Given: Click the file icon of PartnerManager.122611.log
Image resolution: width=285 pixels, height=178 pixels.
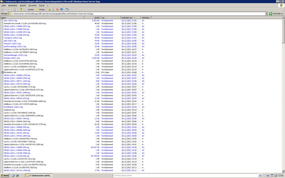Looking at the screenshot, I should [x=2, y=55].
